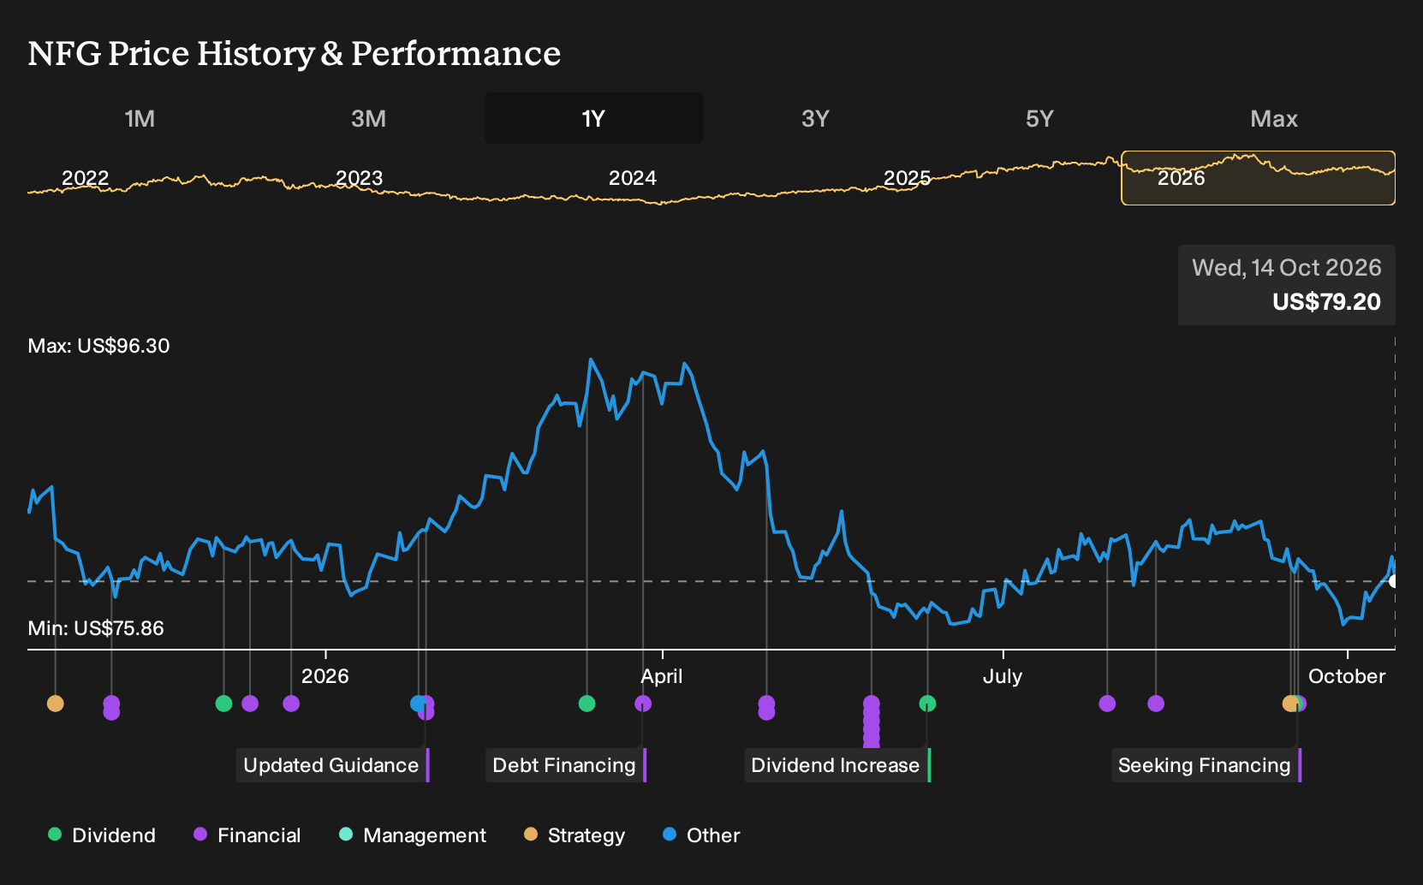Click the 'NFG Price History & Performance' heading
Image resolution: width=1423 pixels, height=885 pixels.
point(295,53)
